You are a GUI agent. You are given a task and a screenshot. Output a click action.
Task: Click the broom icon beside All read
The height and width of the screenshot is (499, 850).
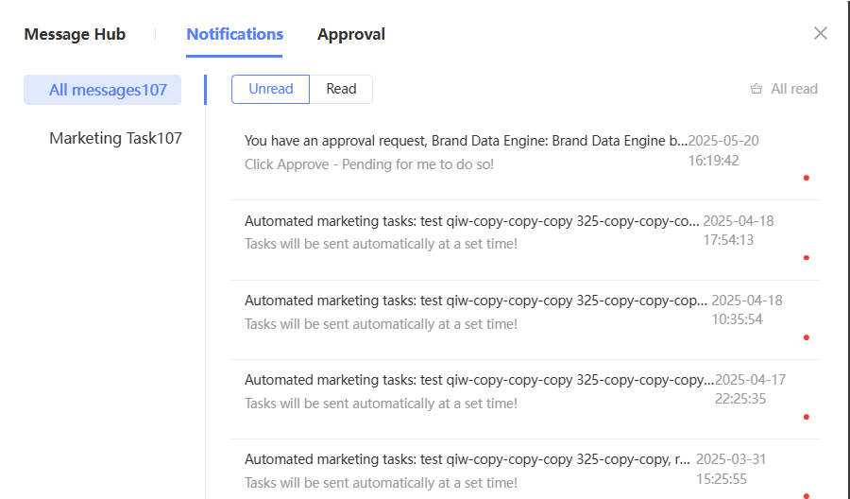click(x=756, y=89)
